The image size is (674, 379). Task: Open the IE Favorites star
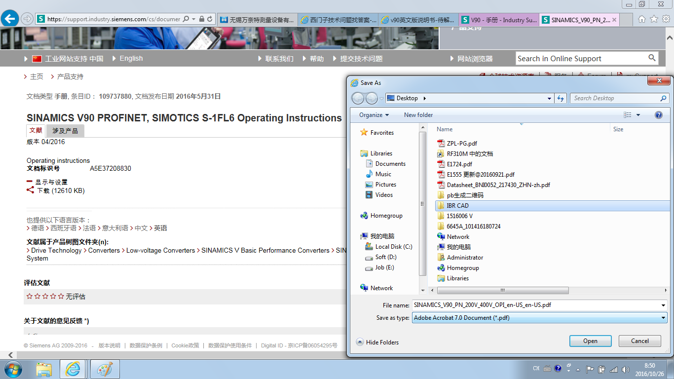(654, 19)
